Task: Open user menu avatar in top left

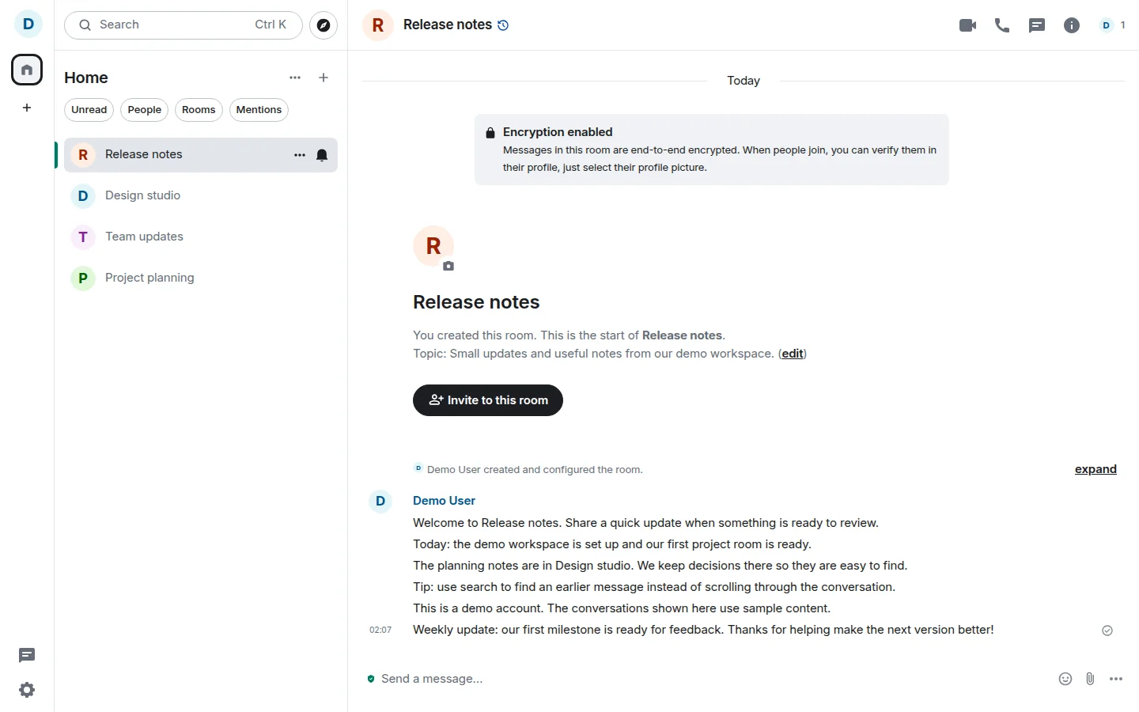Action: coord(28,24)
